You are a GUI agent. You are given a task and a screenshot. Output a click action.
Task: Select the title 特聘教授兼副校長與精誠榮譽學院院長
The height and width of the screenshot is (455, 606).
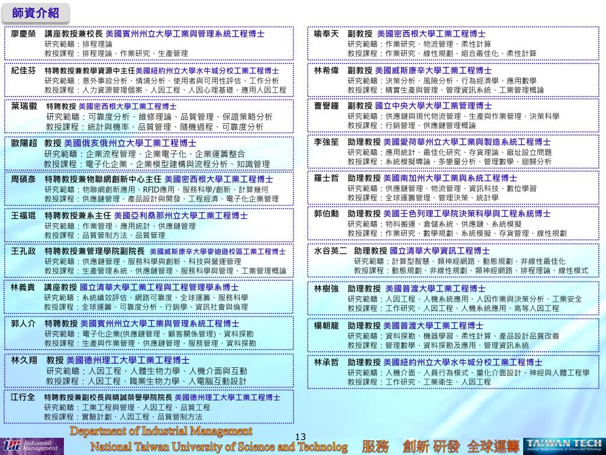tap(108, 398)
